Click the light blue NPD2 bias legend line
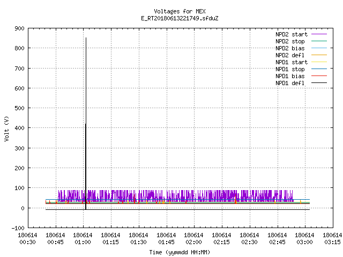Image resolution: width=343 pixels, height=257 pixels. pyautogui.click(x=319, y=48)
